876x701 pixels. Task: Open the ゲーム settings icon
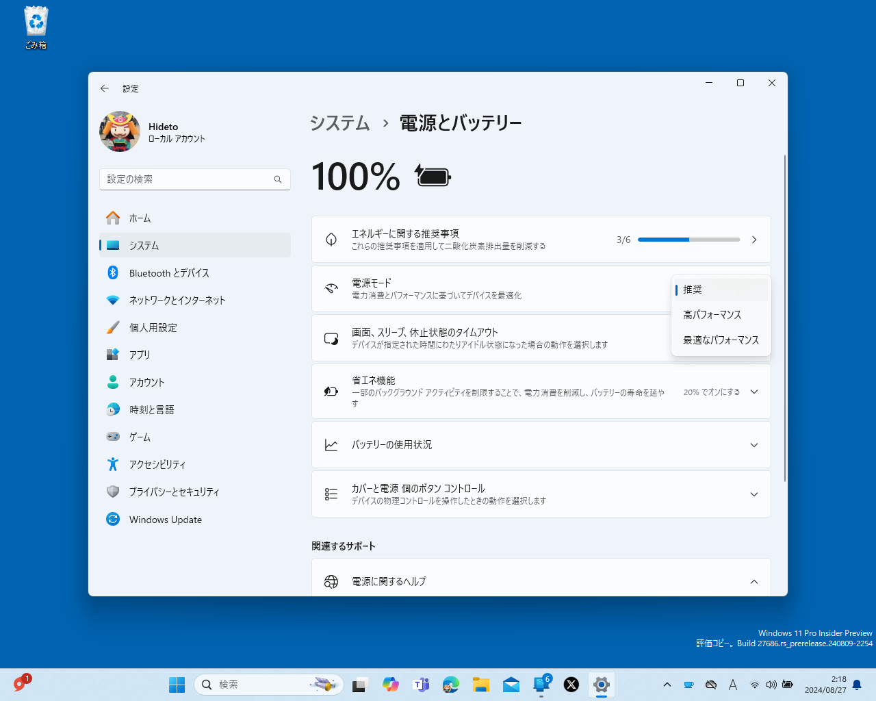point(113,437)
